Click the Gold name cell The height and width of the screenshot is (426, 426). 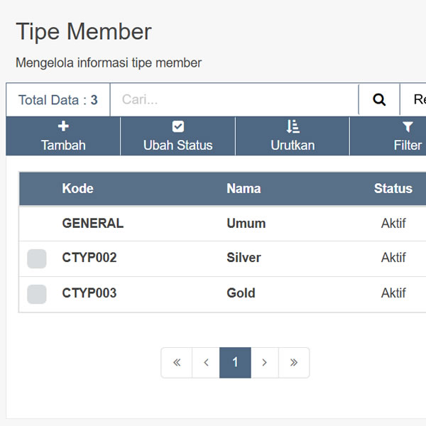tap(241, 293)
